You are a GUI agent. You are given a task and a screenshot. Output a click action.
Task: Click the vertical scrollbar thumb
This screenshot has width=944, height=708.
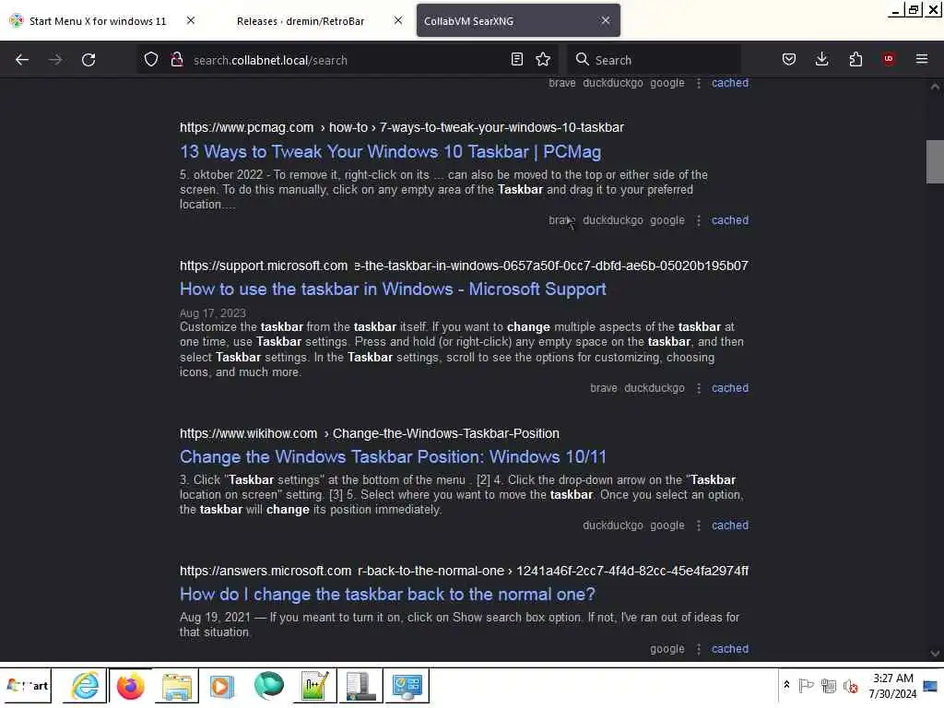(935, 161)
